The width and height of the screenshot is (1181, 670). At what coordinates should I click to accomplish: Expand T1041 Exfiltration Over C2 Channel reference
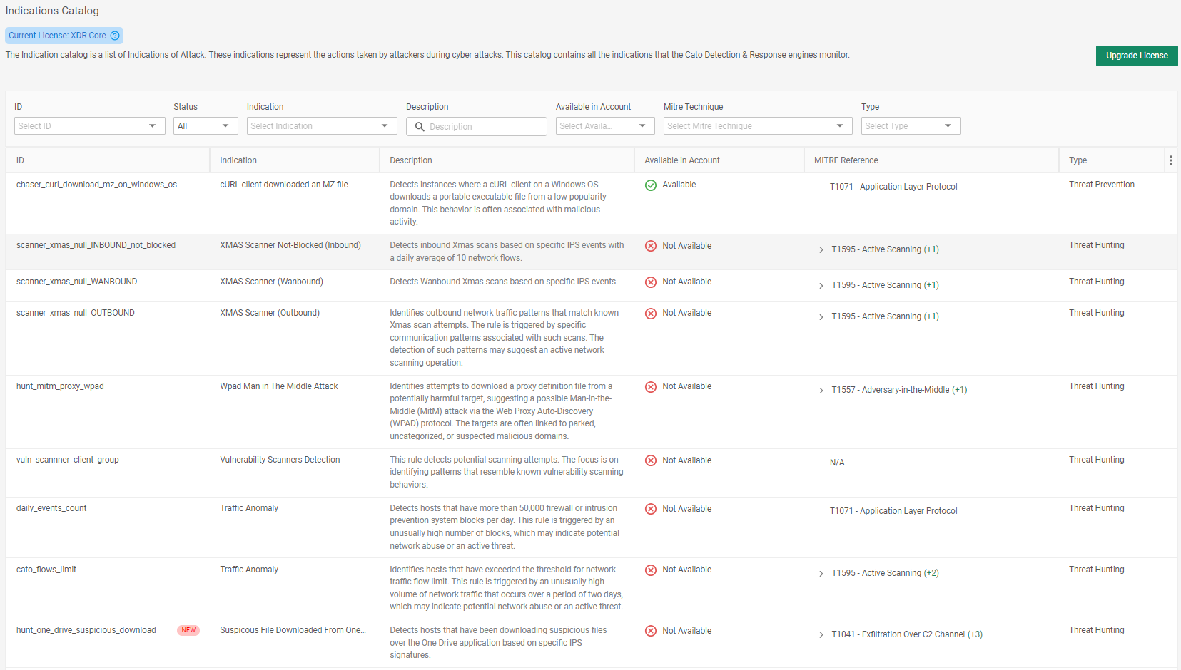click(x=821, y=635)
